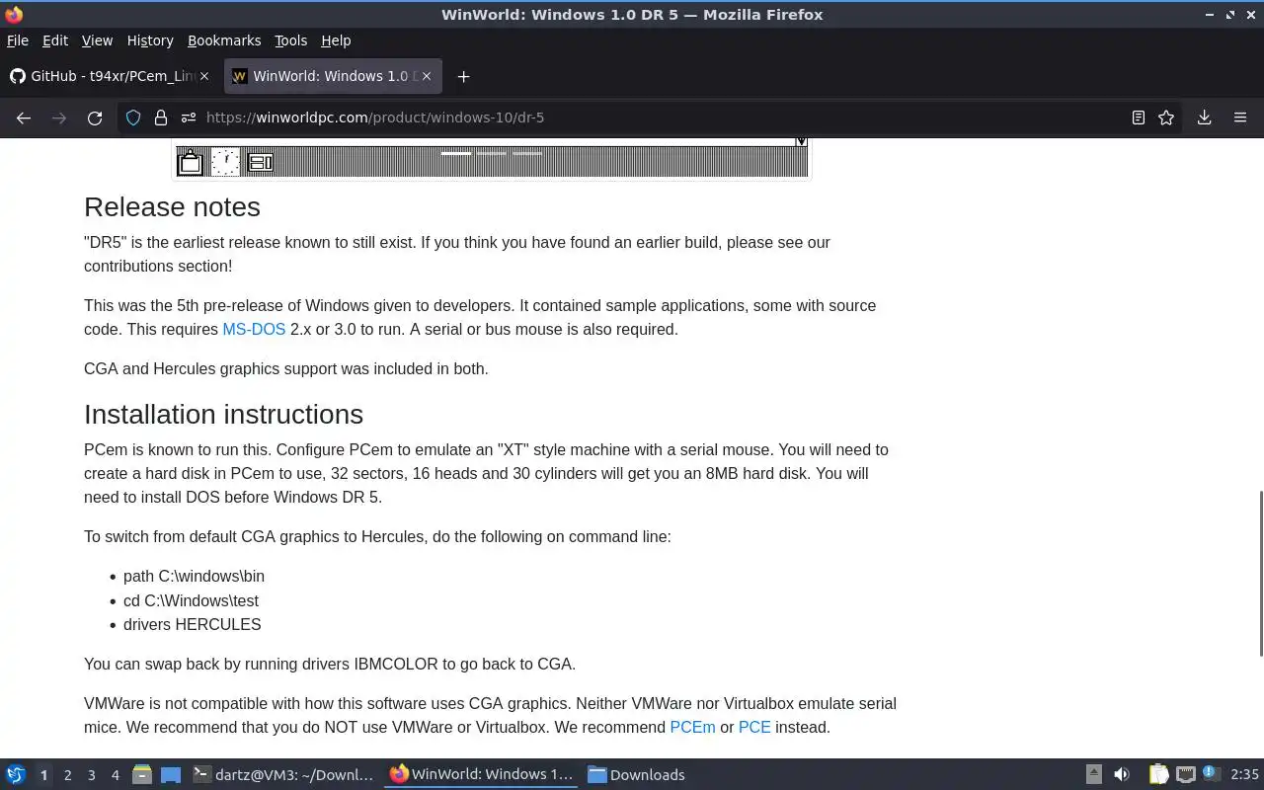Open the Tools menu

click(290, 40)
